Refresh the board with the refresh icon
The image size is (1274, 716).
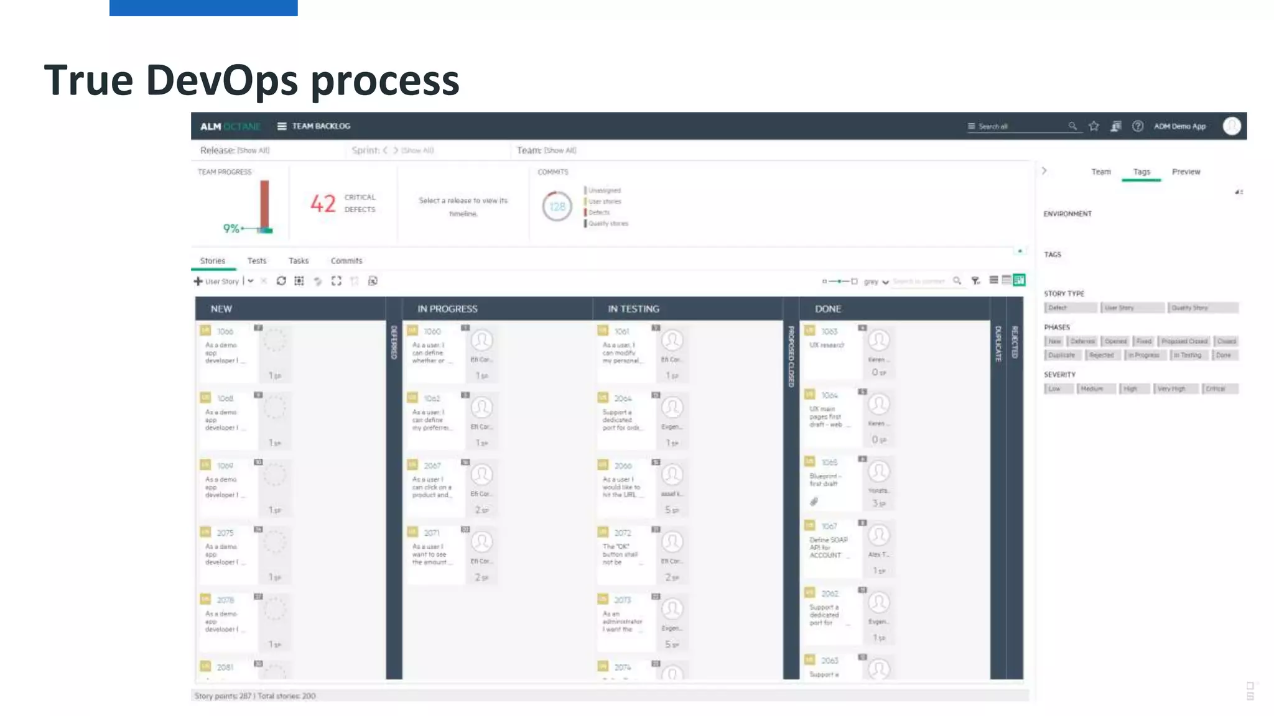point(281,281)
